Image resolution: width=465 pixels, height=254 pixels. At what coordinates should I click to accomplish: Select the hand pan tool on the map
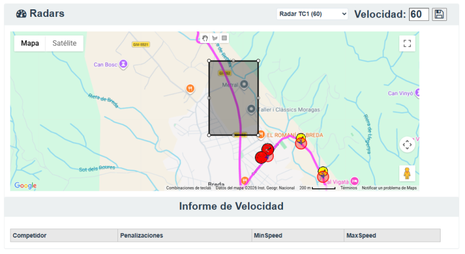click(205, 38)
